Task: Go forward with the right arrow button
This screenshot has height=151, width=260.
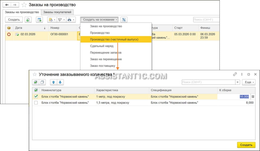Action: click(15, 5)
